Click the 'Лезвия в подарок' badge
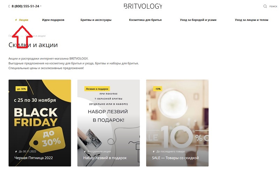 point(97,89)
